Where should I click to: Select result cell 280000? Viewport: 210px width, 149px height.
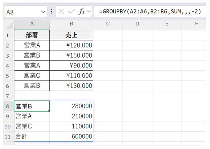click(x=71, y=106)
